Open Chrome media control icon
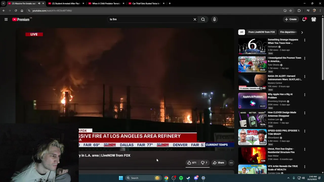The width and height of the screenshot is (324, 182). (308, 11)
